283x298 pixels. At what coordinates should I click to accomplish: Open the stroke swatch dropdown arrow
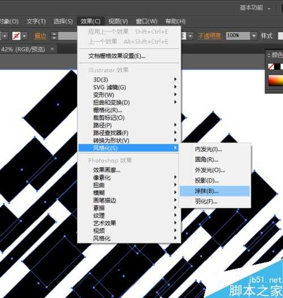[x=24, y=36]
